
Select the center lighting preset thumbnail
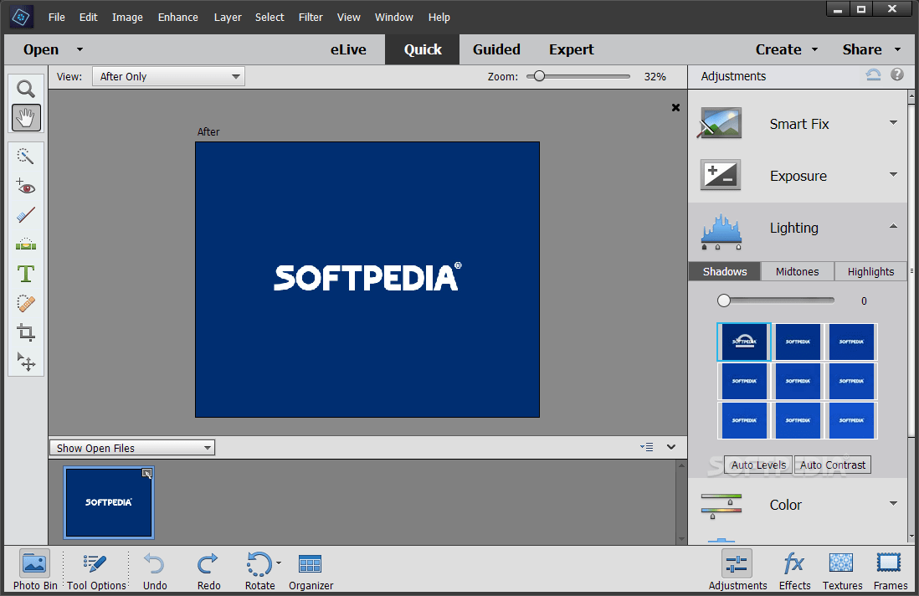798,381
